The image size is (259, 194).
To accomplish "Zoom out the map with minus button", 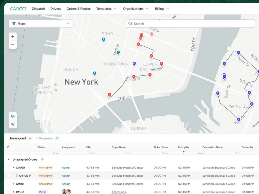I will pyautogui.click(x=13, y=45).
